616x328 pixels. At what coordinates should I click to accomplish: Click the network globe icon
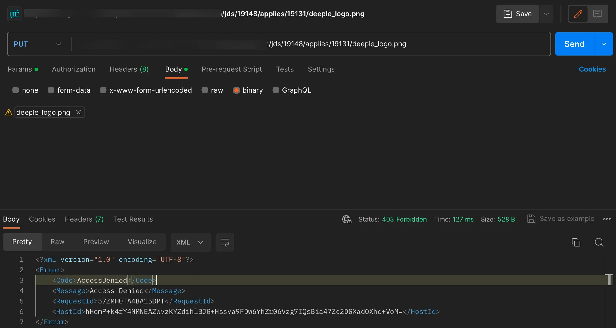[x=346, y=219]
